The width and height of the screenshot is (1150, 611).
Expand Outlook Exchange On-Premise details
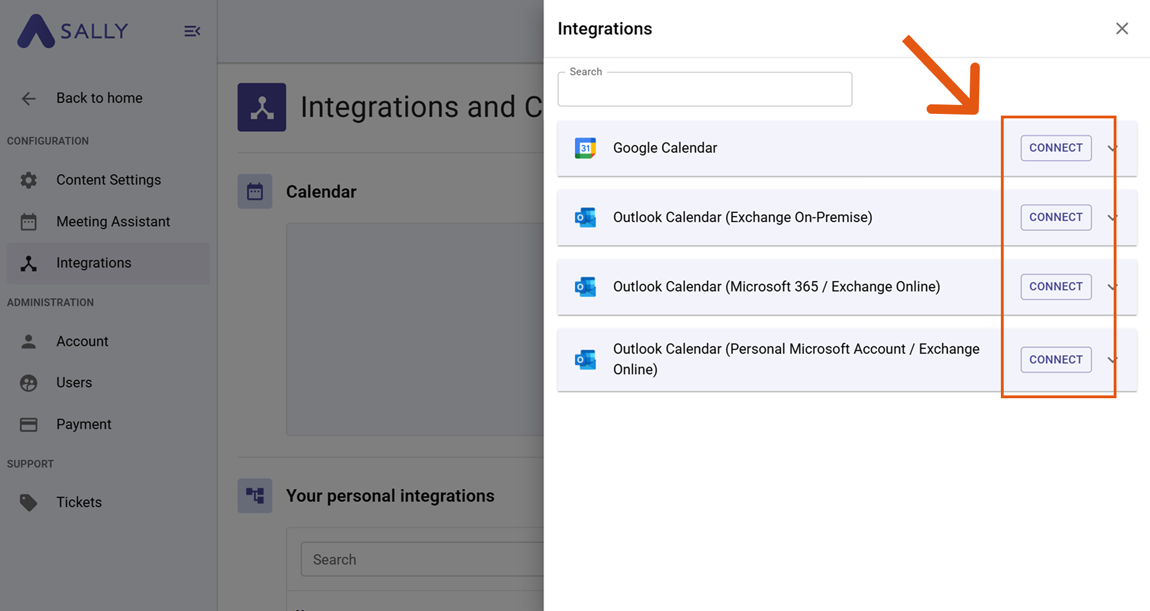click(1112, 217)
